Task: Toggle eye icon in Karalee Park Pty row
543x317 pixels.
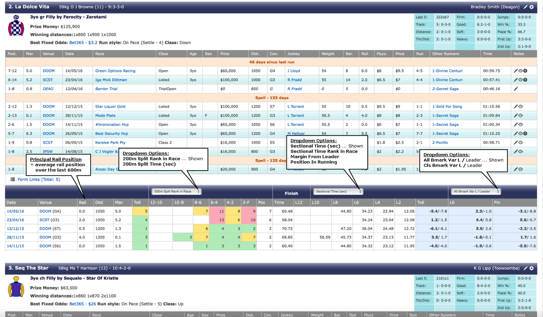Action: (521, 143)
